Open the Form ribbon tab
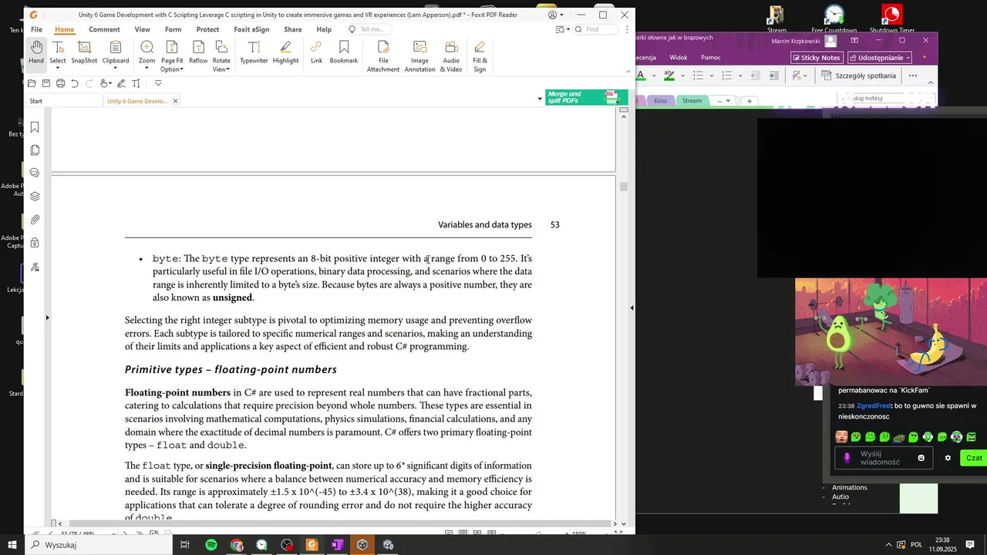 point(173,29)
